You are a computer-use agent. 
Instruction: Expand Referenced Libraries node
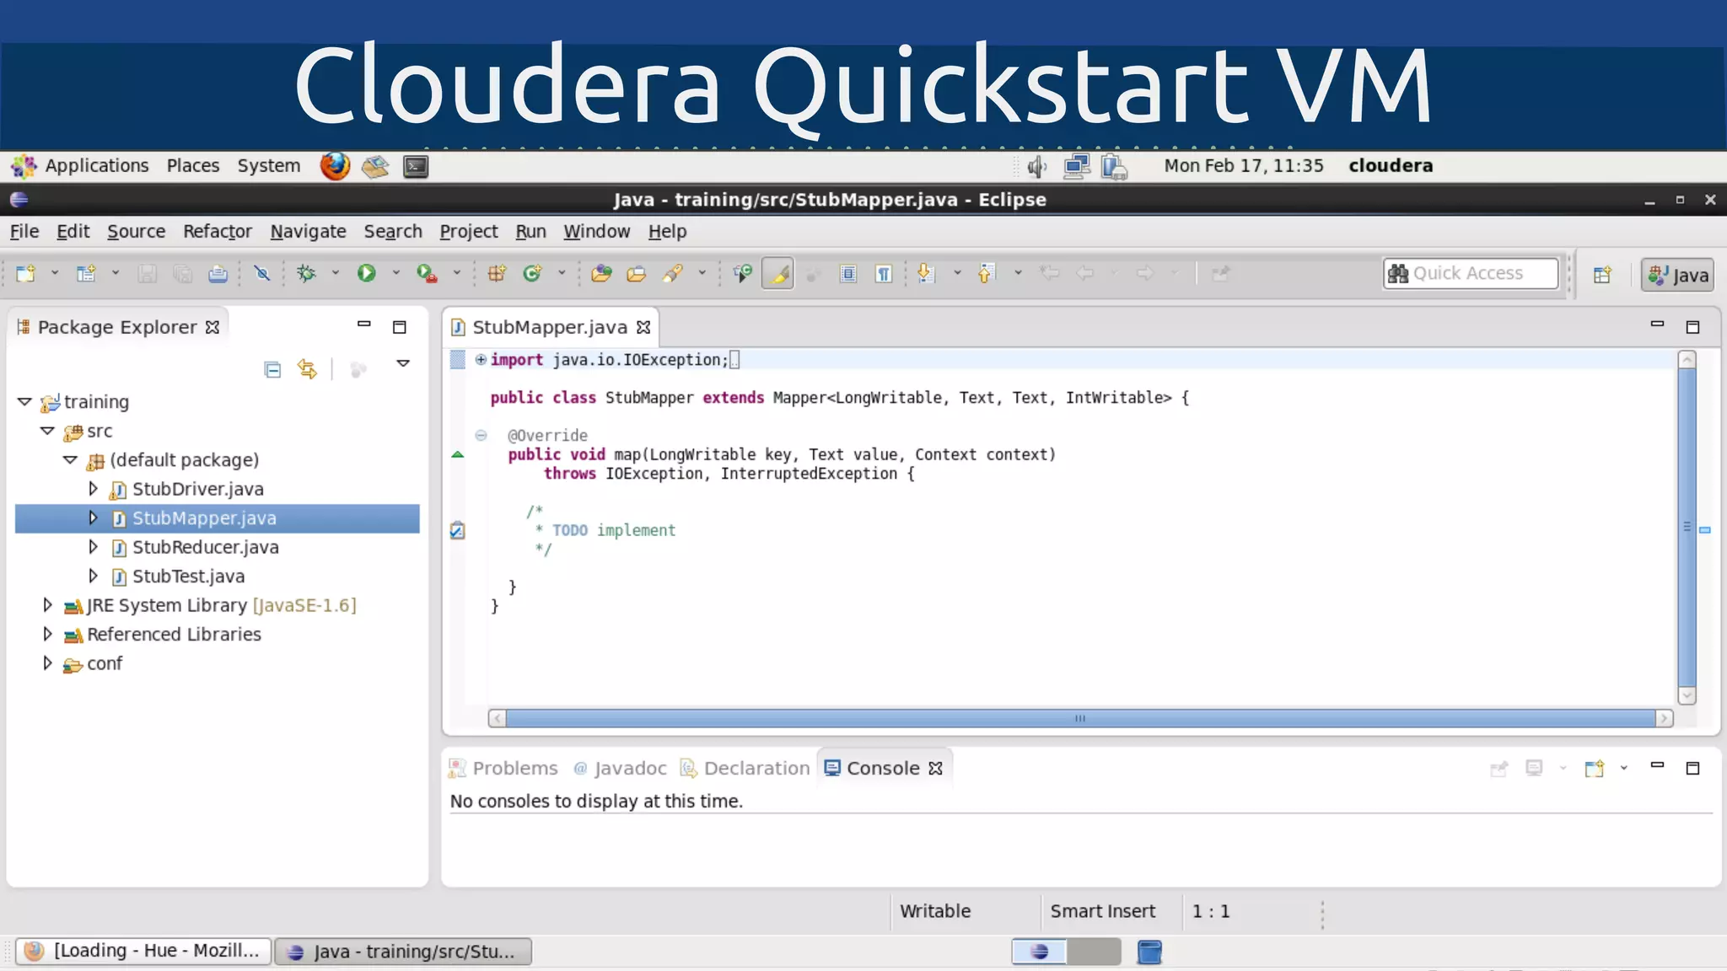[x=48, y=634]
